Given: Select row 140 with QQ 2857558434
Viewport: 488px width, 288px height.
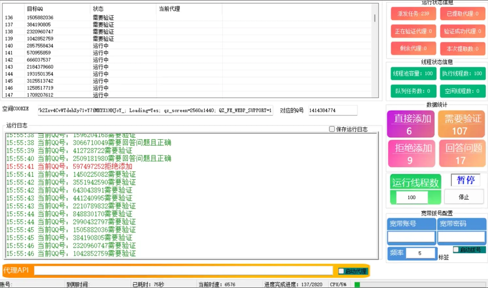Looking at the screenshot, I should (187, 46).
